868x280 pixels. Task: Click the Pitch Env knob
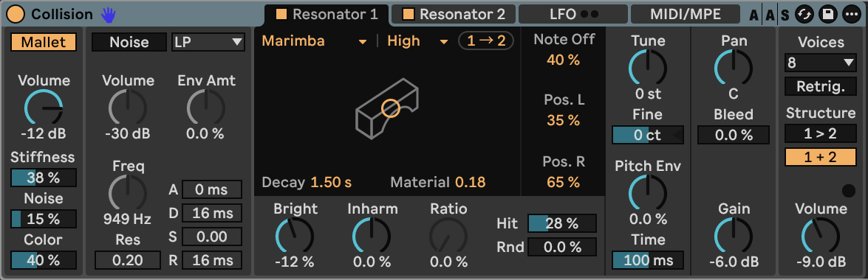(648, 193)
